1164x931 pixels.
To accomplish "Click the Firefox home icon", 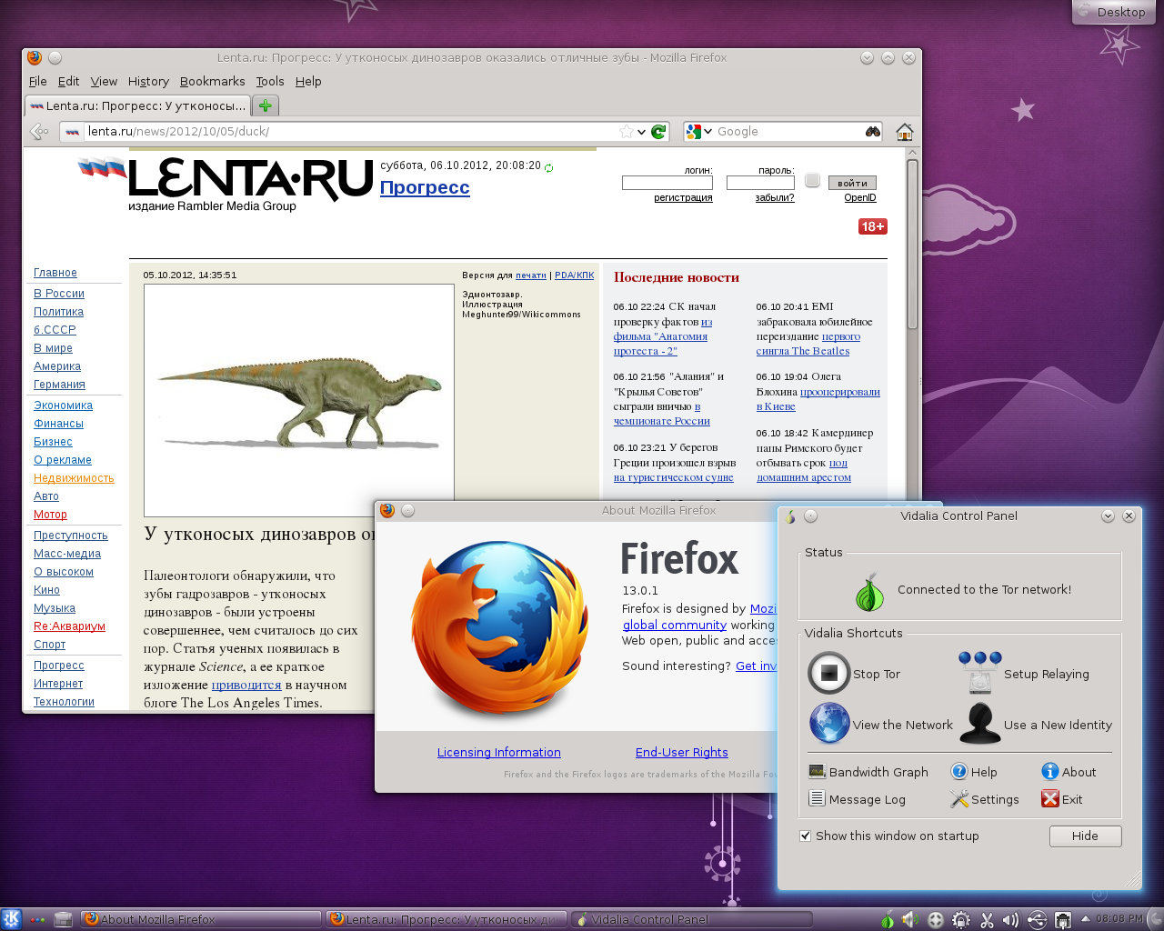I will tap(905, 132).
